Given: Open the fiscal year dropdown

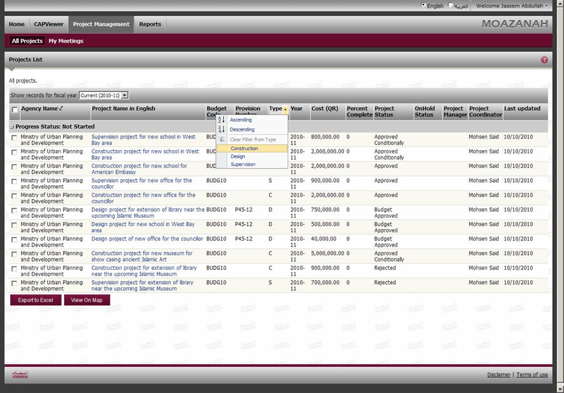Looking at the screenshot, I should pos(103,95).
